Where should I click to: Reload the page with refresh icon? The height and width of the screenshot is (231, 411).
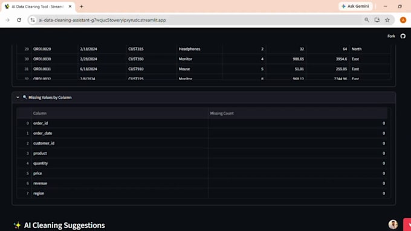click(19, 20)
